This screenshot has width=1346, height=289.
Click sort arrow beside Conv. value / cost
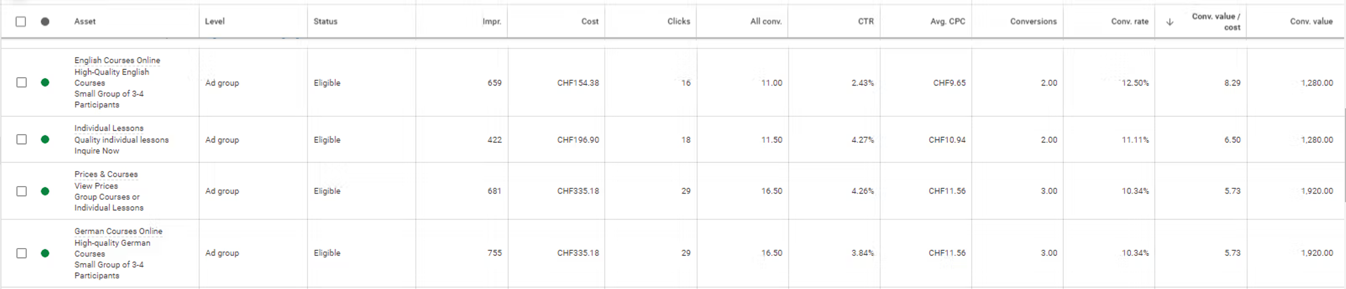pos(1170,22)
